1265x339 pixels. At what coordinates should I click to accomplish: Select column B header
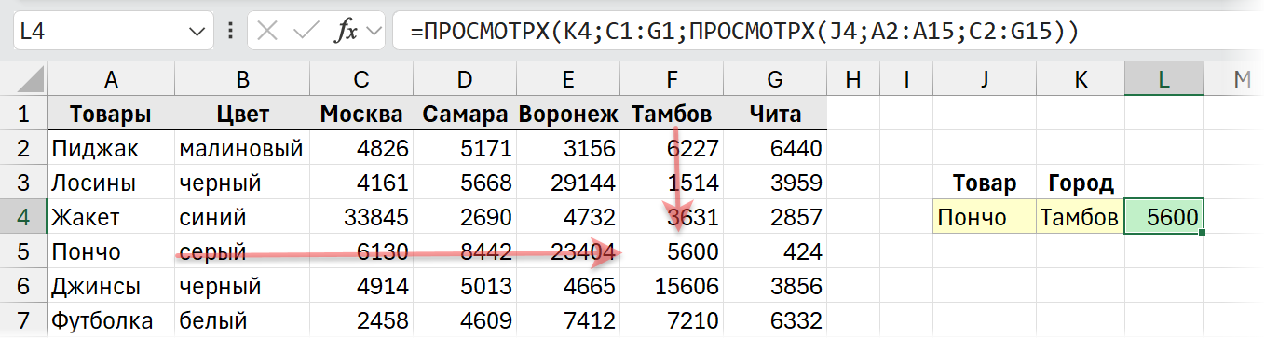tap(241, 80)
